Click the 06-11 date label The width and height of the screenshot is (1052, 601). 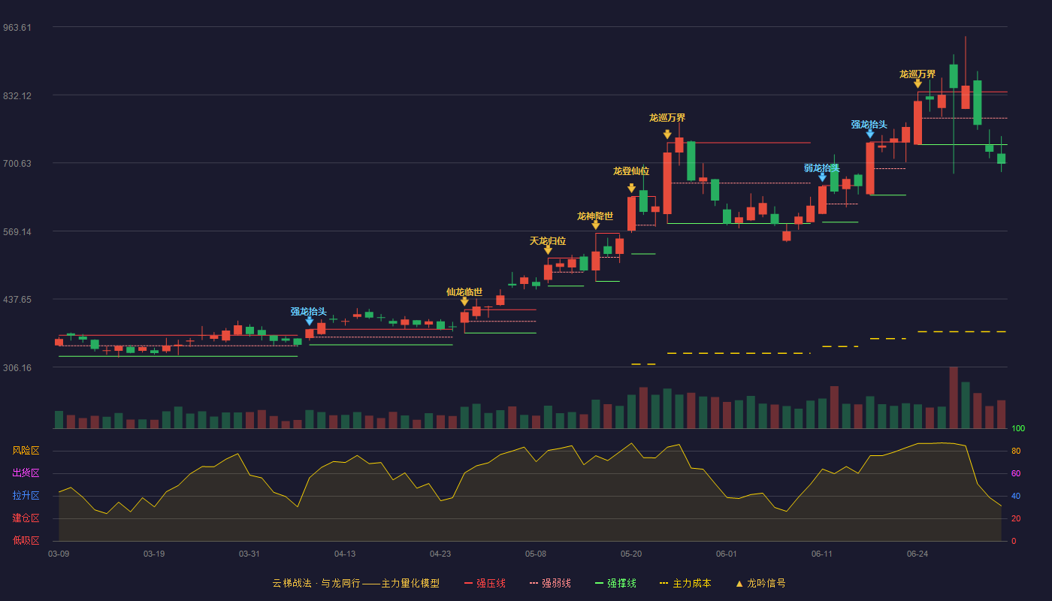coord(822,554)
